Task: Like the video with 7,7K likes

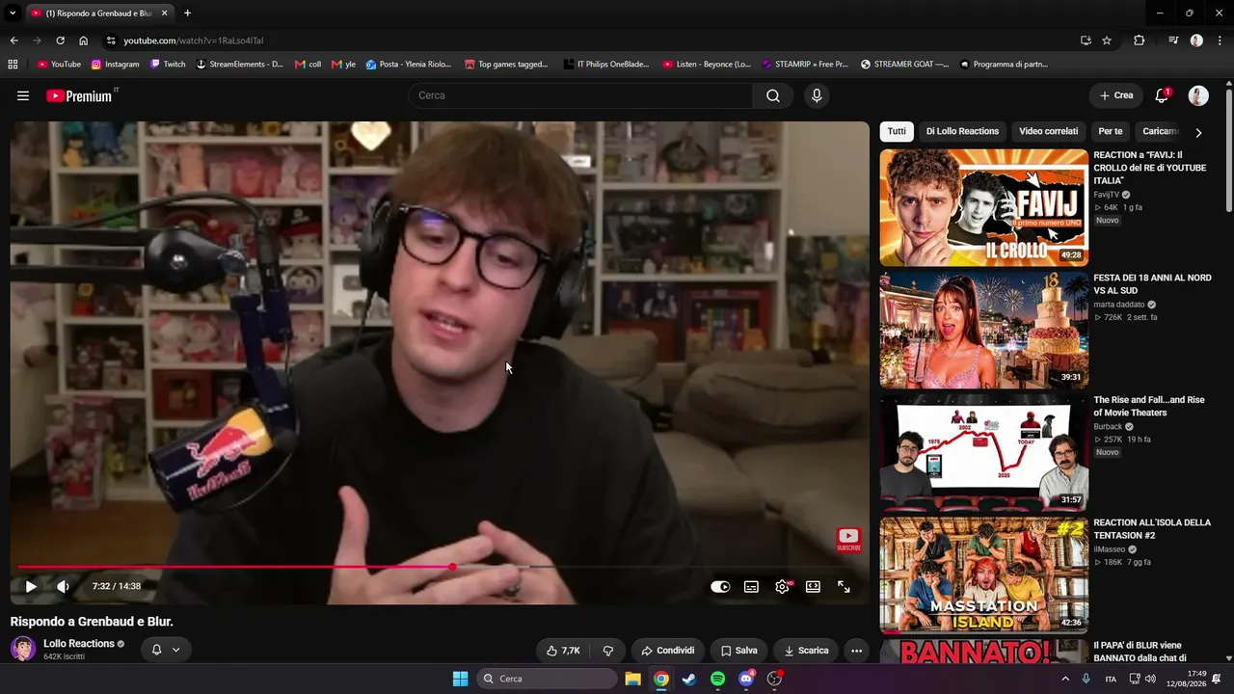Action: coord(563,651)
